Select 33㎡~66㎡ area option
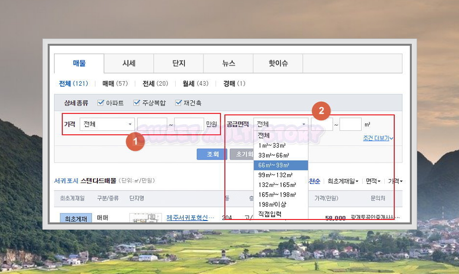This screenshot has width=459, height=274. click(x=281, y=155)
